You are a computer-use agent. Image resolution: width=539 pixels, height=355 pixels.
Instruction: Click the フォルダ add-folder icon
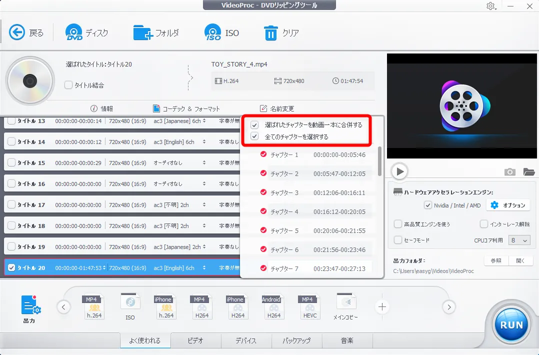click(x=143, y=32)
